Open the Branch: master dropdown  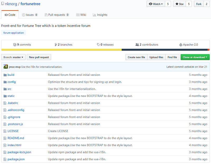point(13,57)
